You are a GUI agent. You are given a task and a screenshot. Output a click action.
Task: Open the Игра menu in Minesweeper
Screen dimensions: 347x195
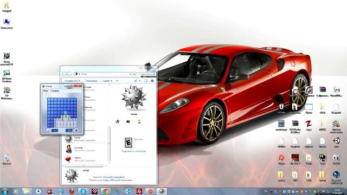(x=46, y=91)
